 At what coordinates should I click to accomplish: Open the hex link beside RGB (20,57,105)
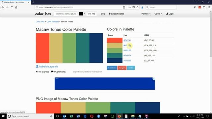pos(127,60)
